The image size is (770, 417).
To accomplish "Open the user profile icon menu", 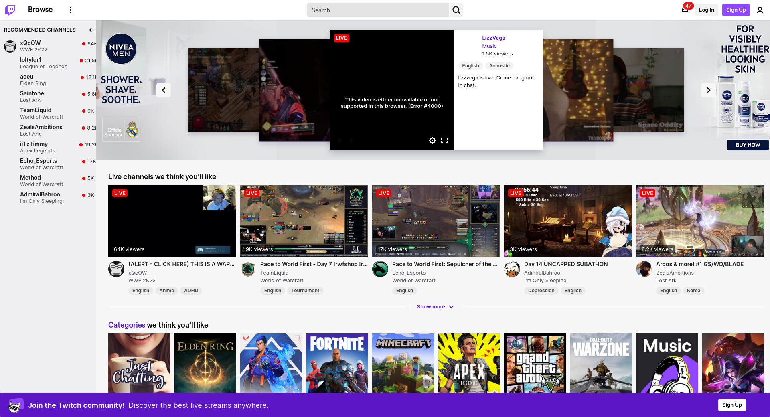I will (760, 10).
